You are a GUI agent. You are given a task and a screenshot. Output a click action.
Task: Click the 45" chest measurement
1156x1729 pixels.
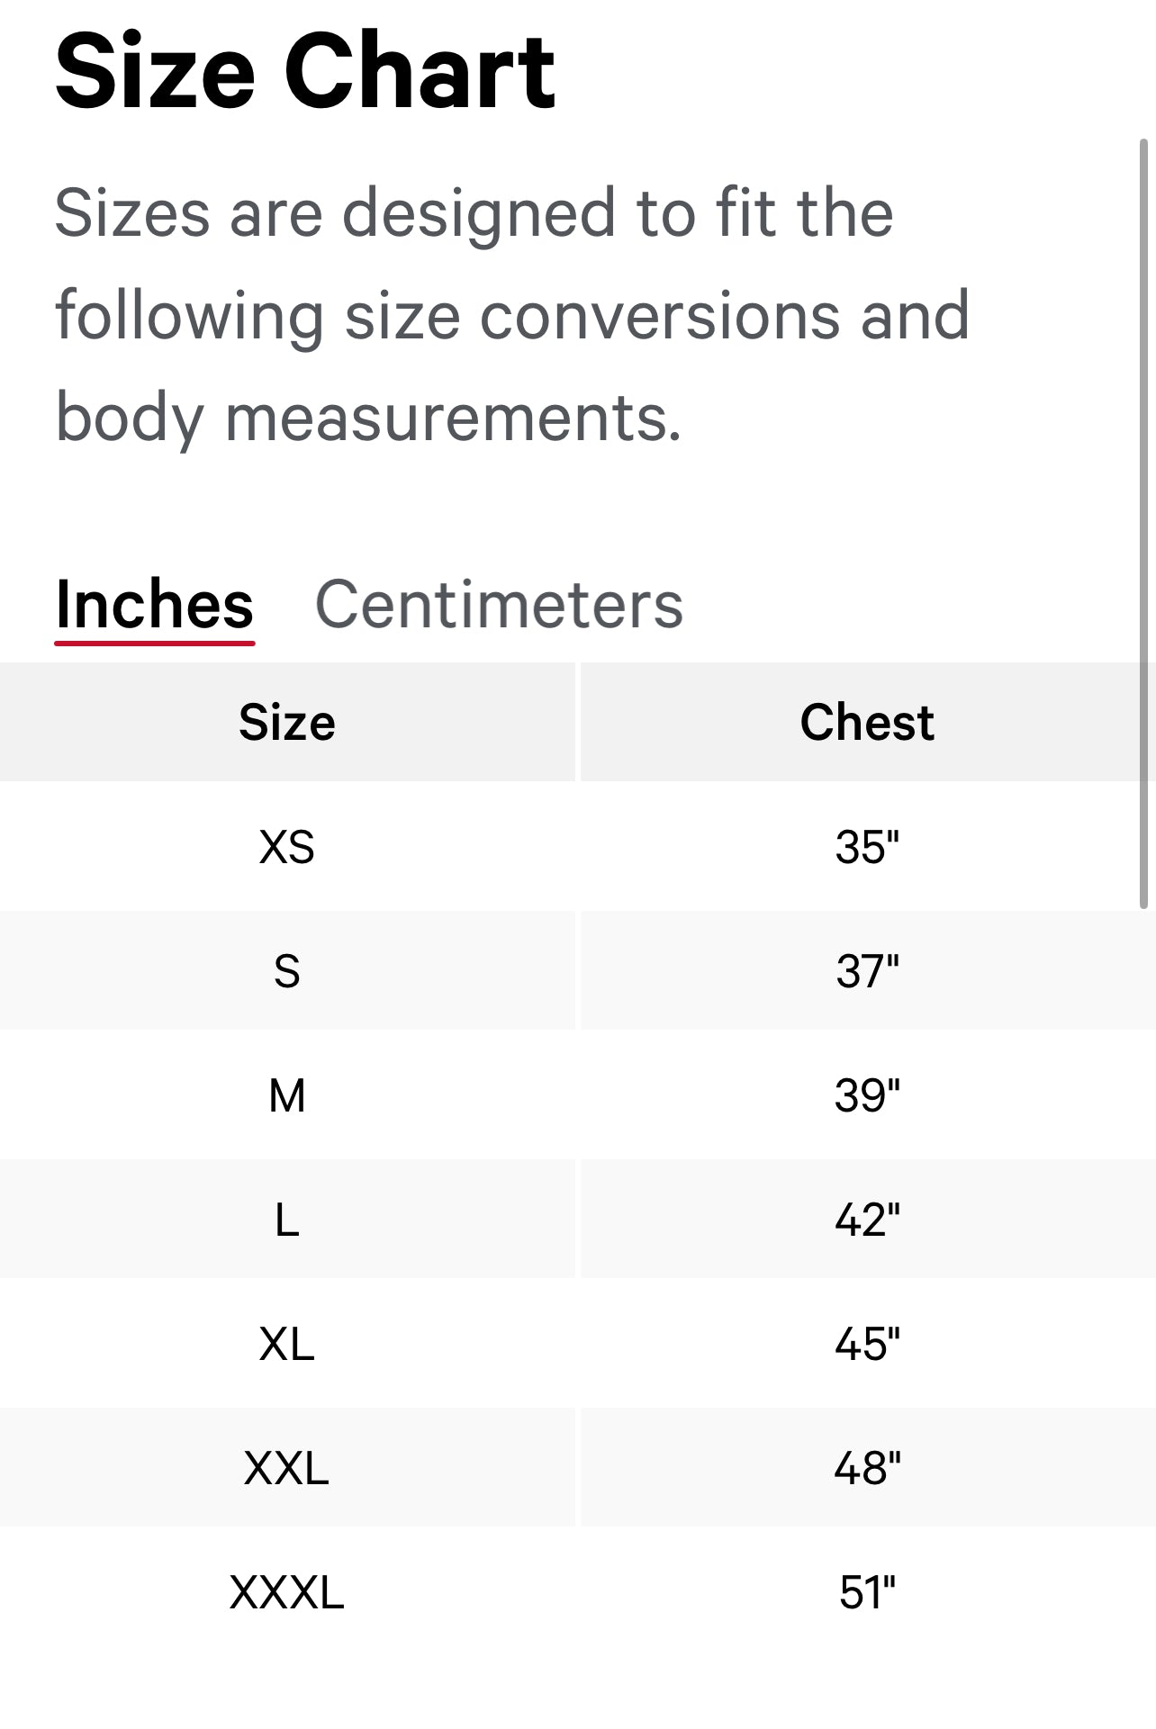(867, 1344)
